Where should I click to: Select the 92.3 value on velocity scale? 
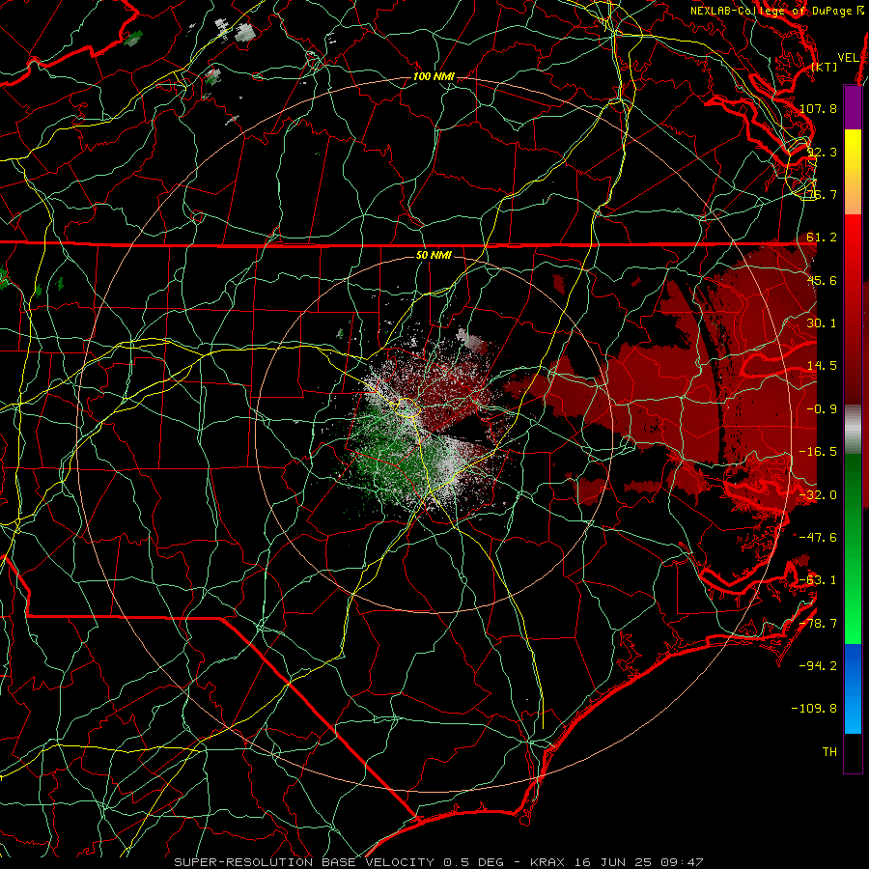tap(822, 152)
